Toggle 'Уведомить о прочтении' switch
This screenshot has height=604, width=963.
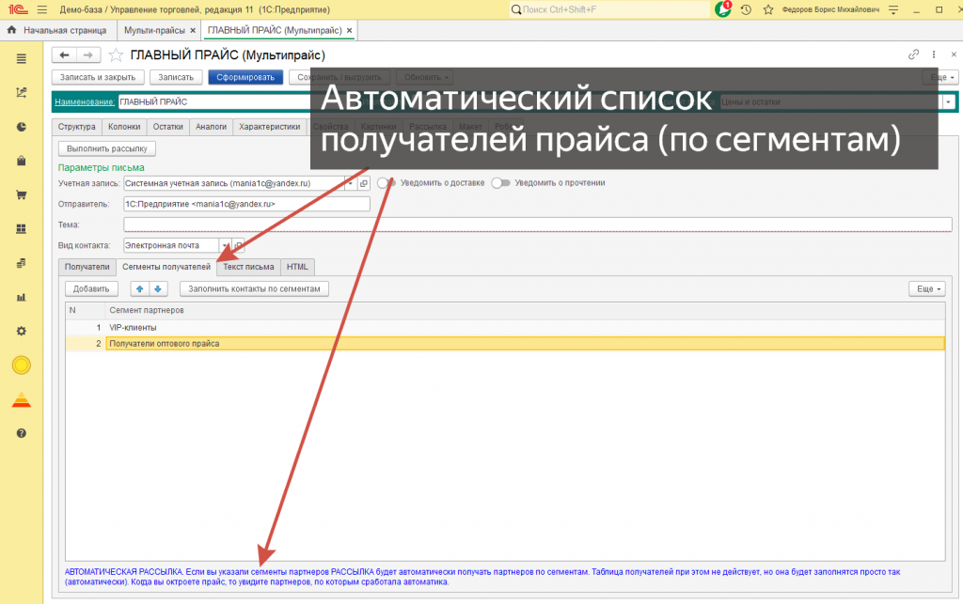coord(500,183)
